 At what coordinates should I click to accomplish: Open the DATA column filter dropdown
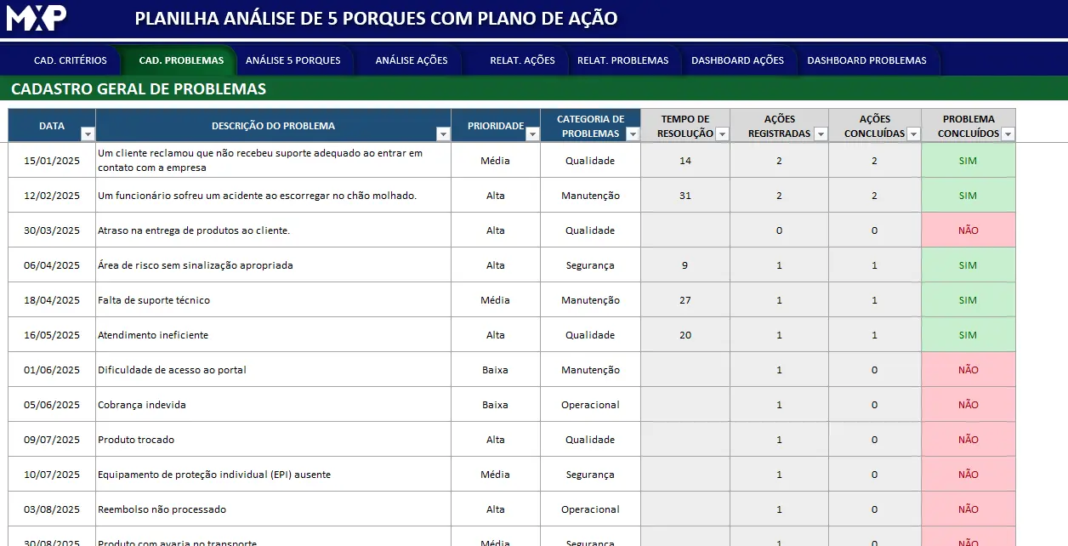88,134
